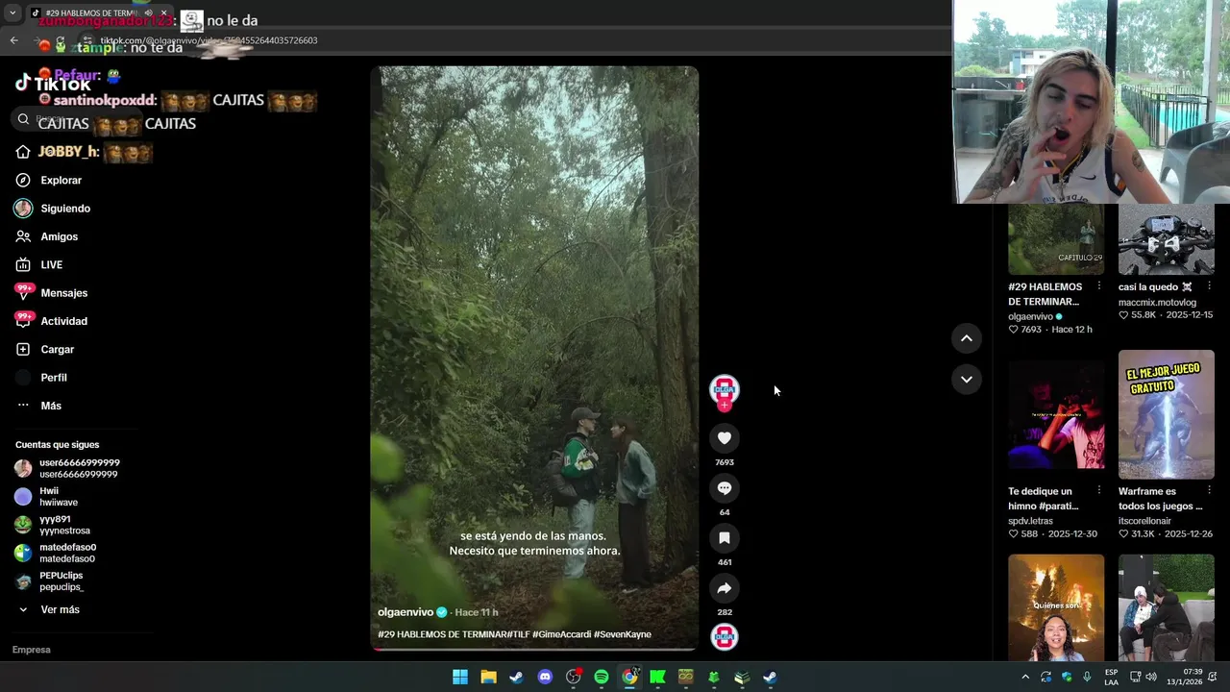Open Spotify from the taskbar

(x=602, y=677)
